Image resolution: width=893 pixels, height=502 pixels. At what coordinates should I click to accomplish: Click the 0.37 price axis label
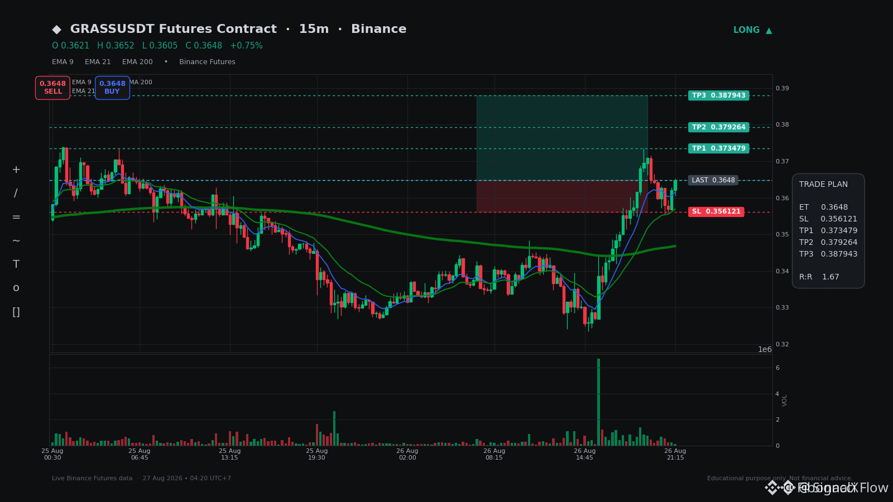[782, 162]
